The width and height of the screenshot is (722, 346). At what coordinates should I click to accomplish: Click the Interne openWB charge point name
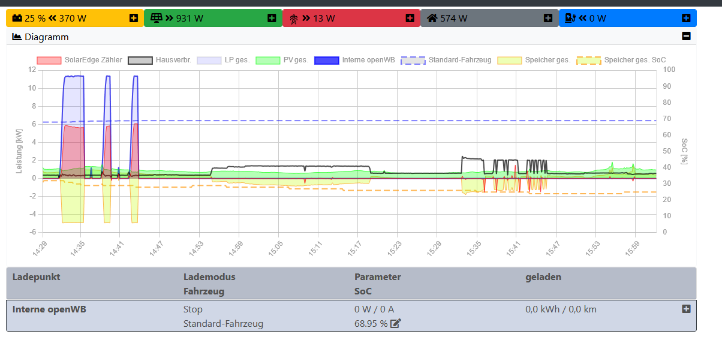click(49, 309)
